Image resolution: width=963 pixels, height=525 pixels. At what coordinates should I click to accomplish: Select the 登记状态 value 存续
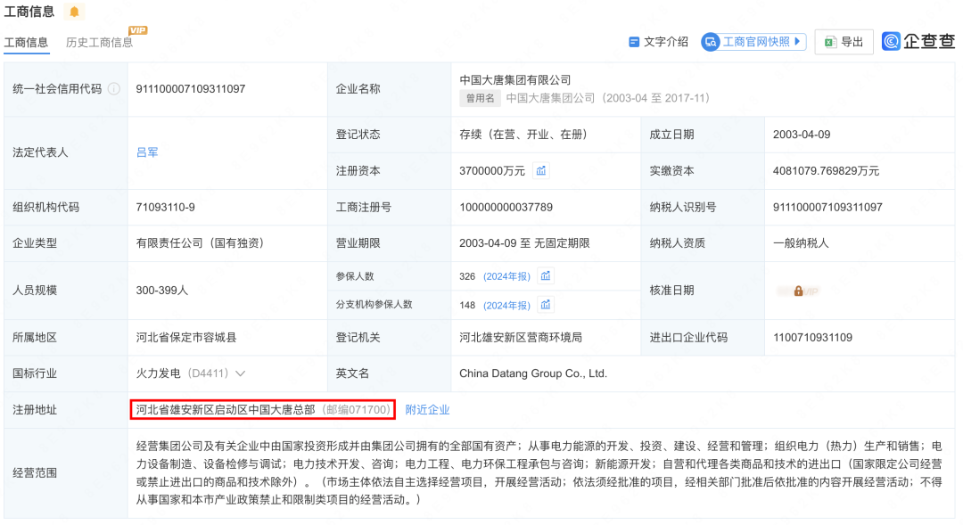point(471,135)
